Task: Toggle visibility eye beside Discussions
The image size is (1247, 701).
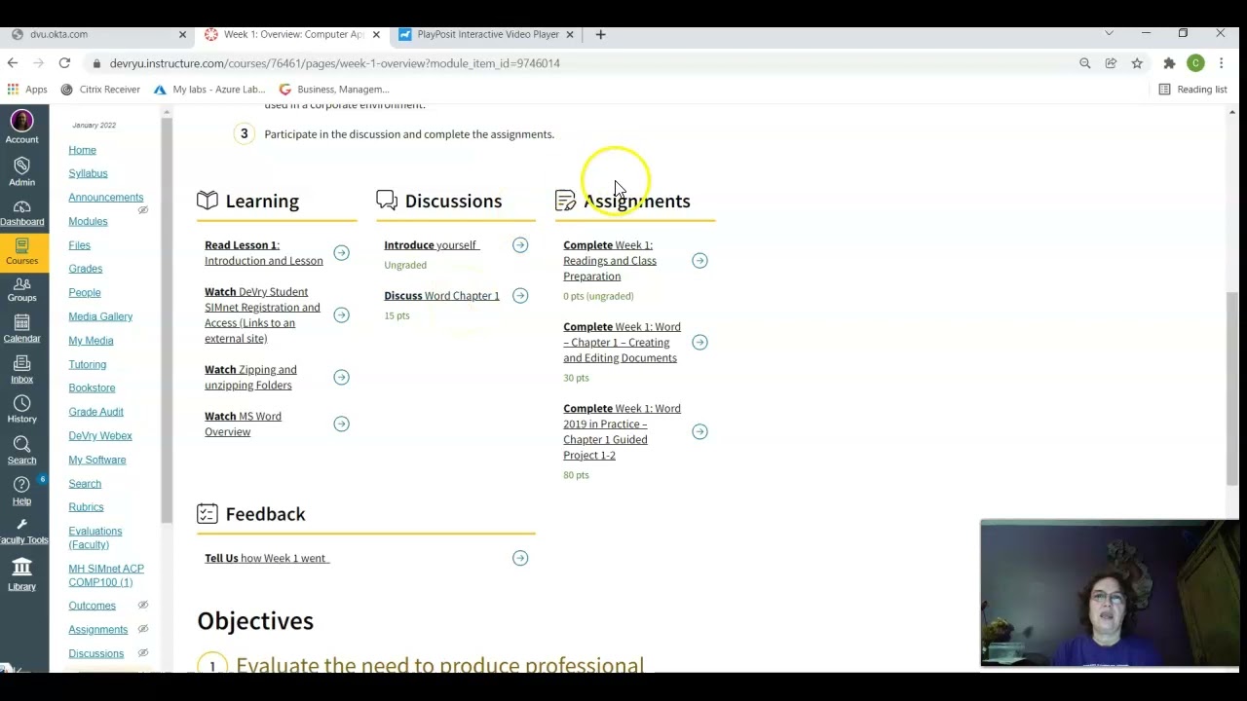Action: click(143, 653)
